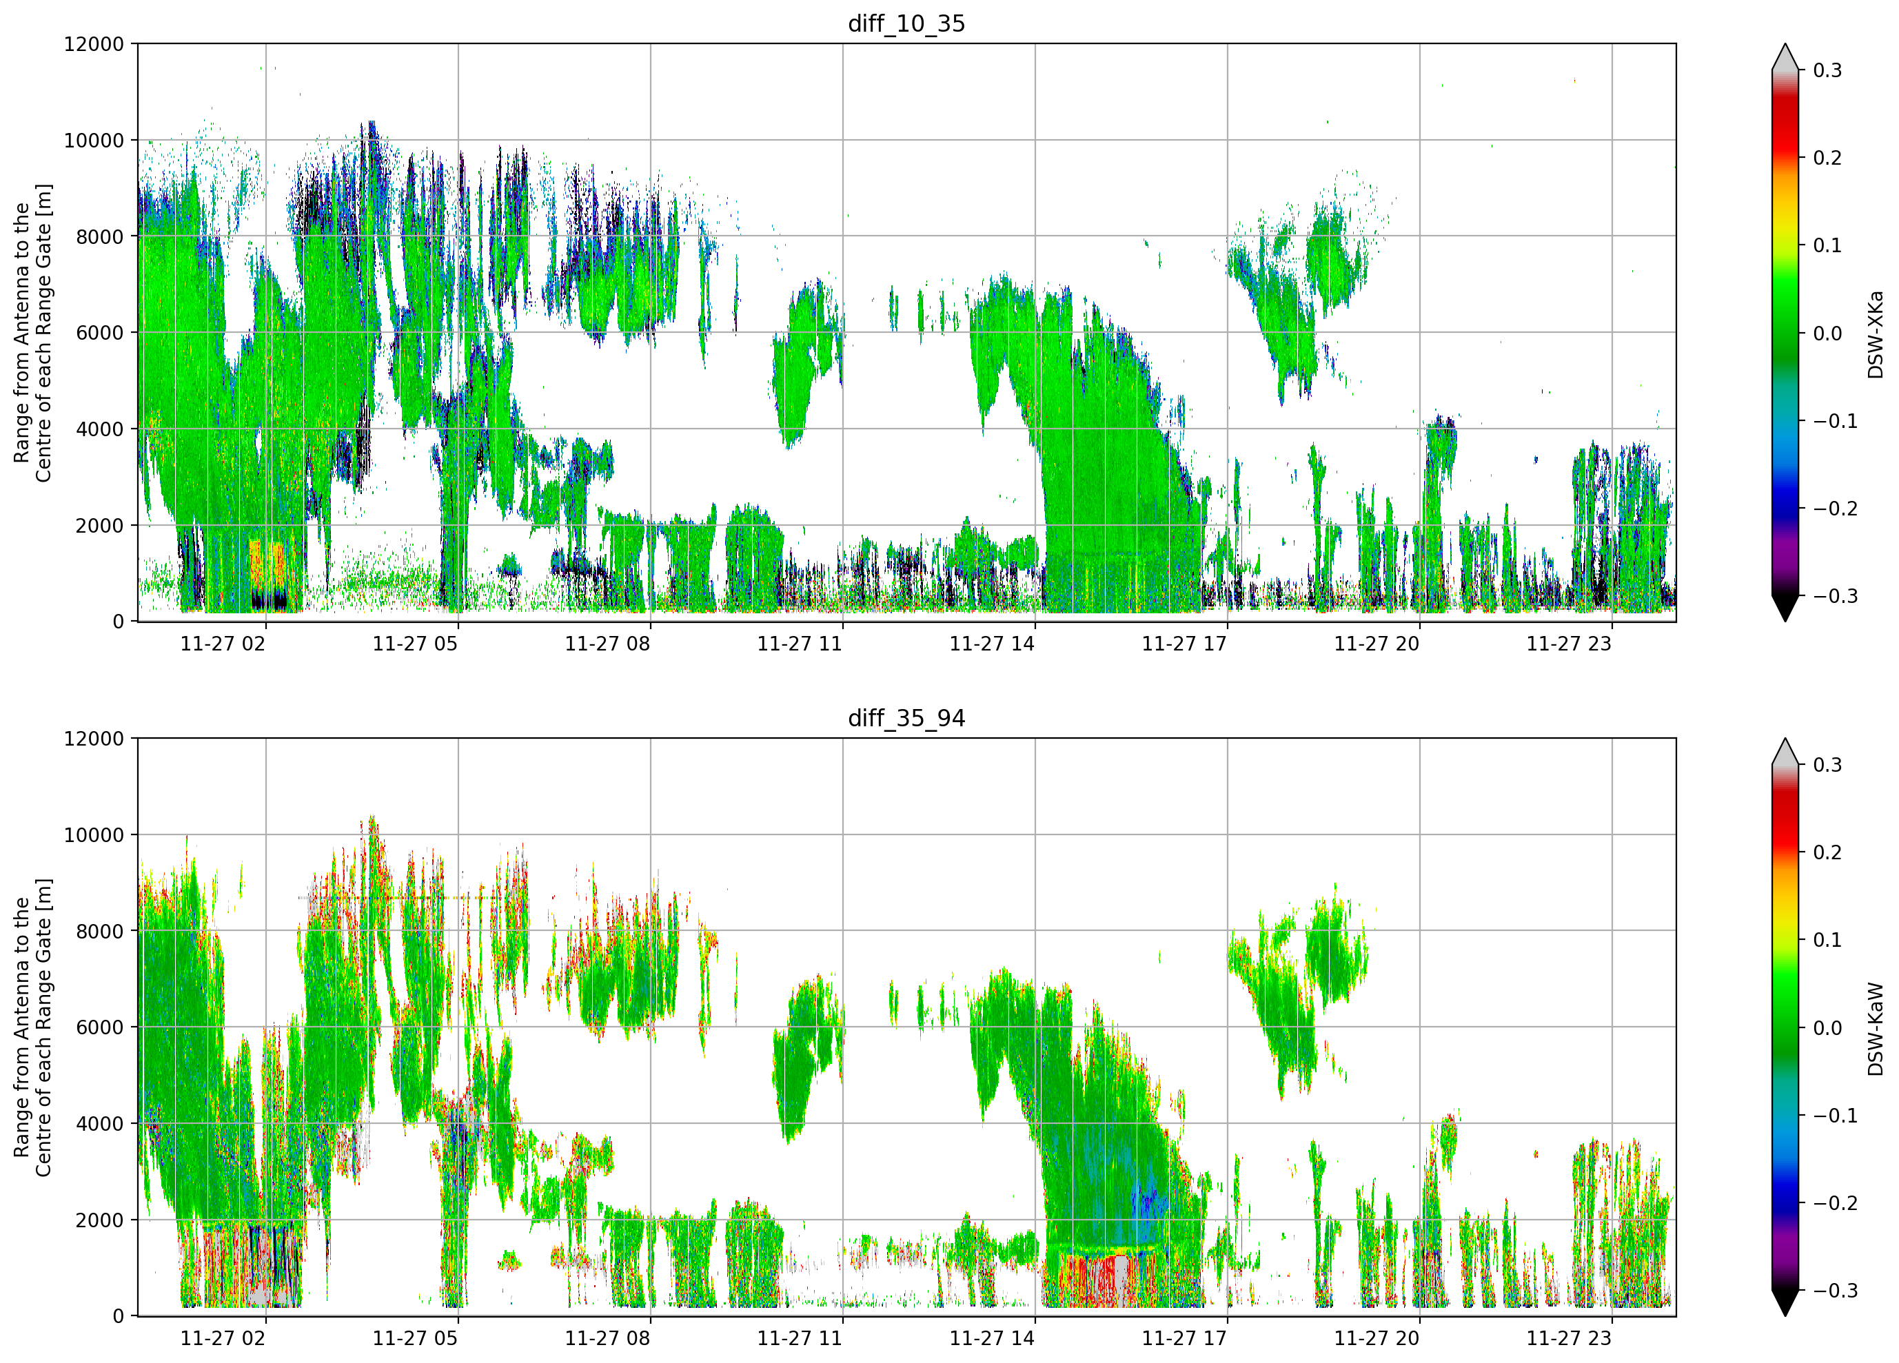This screenshot has height=1363, width=1899.
Task: Click the 6000 y-tick in diff_35_94 plot
Action: tap(100, 1027)
